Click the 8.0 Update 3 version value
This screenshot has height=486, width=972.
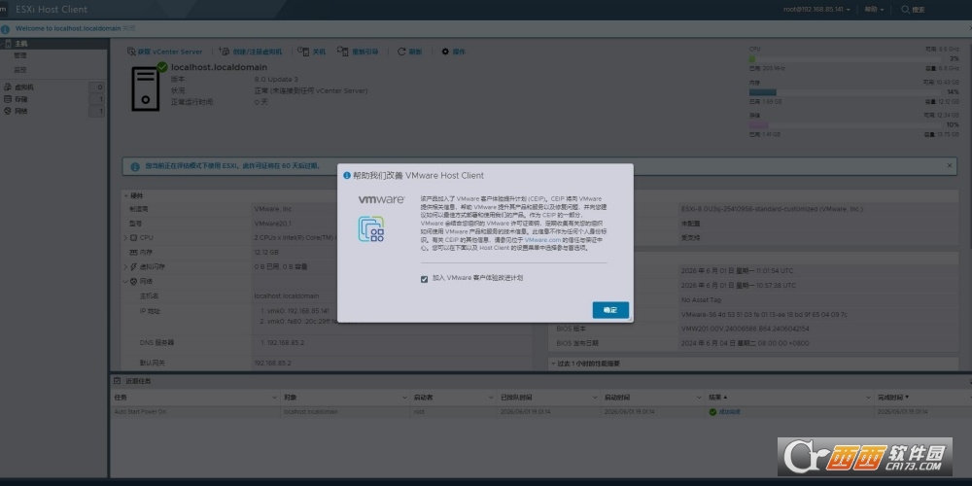(276, 80)
